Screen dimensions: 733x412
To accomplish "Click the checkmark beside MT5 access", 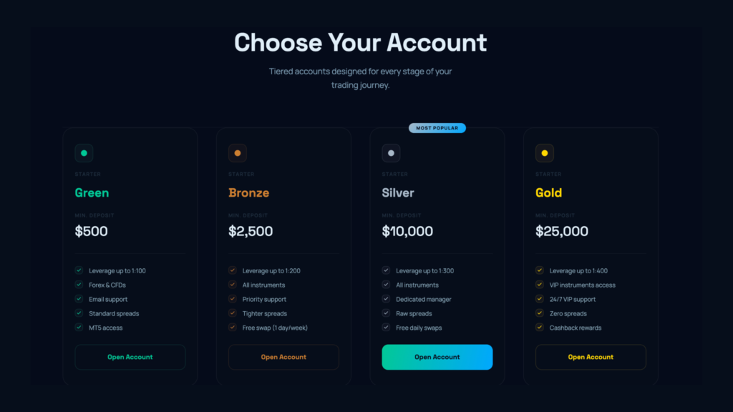I will click(79, 328).
